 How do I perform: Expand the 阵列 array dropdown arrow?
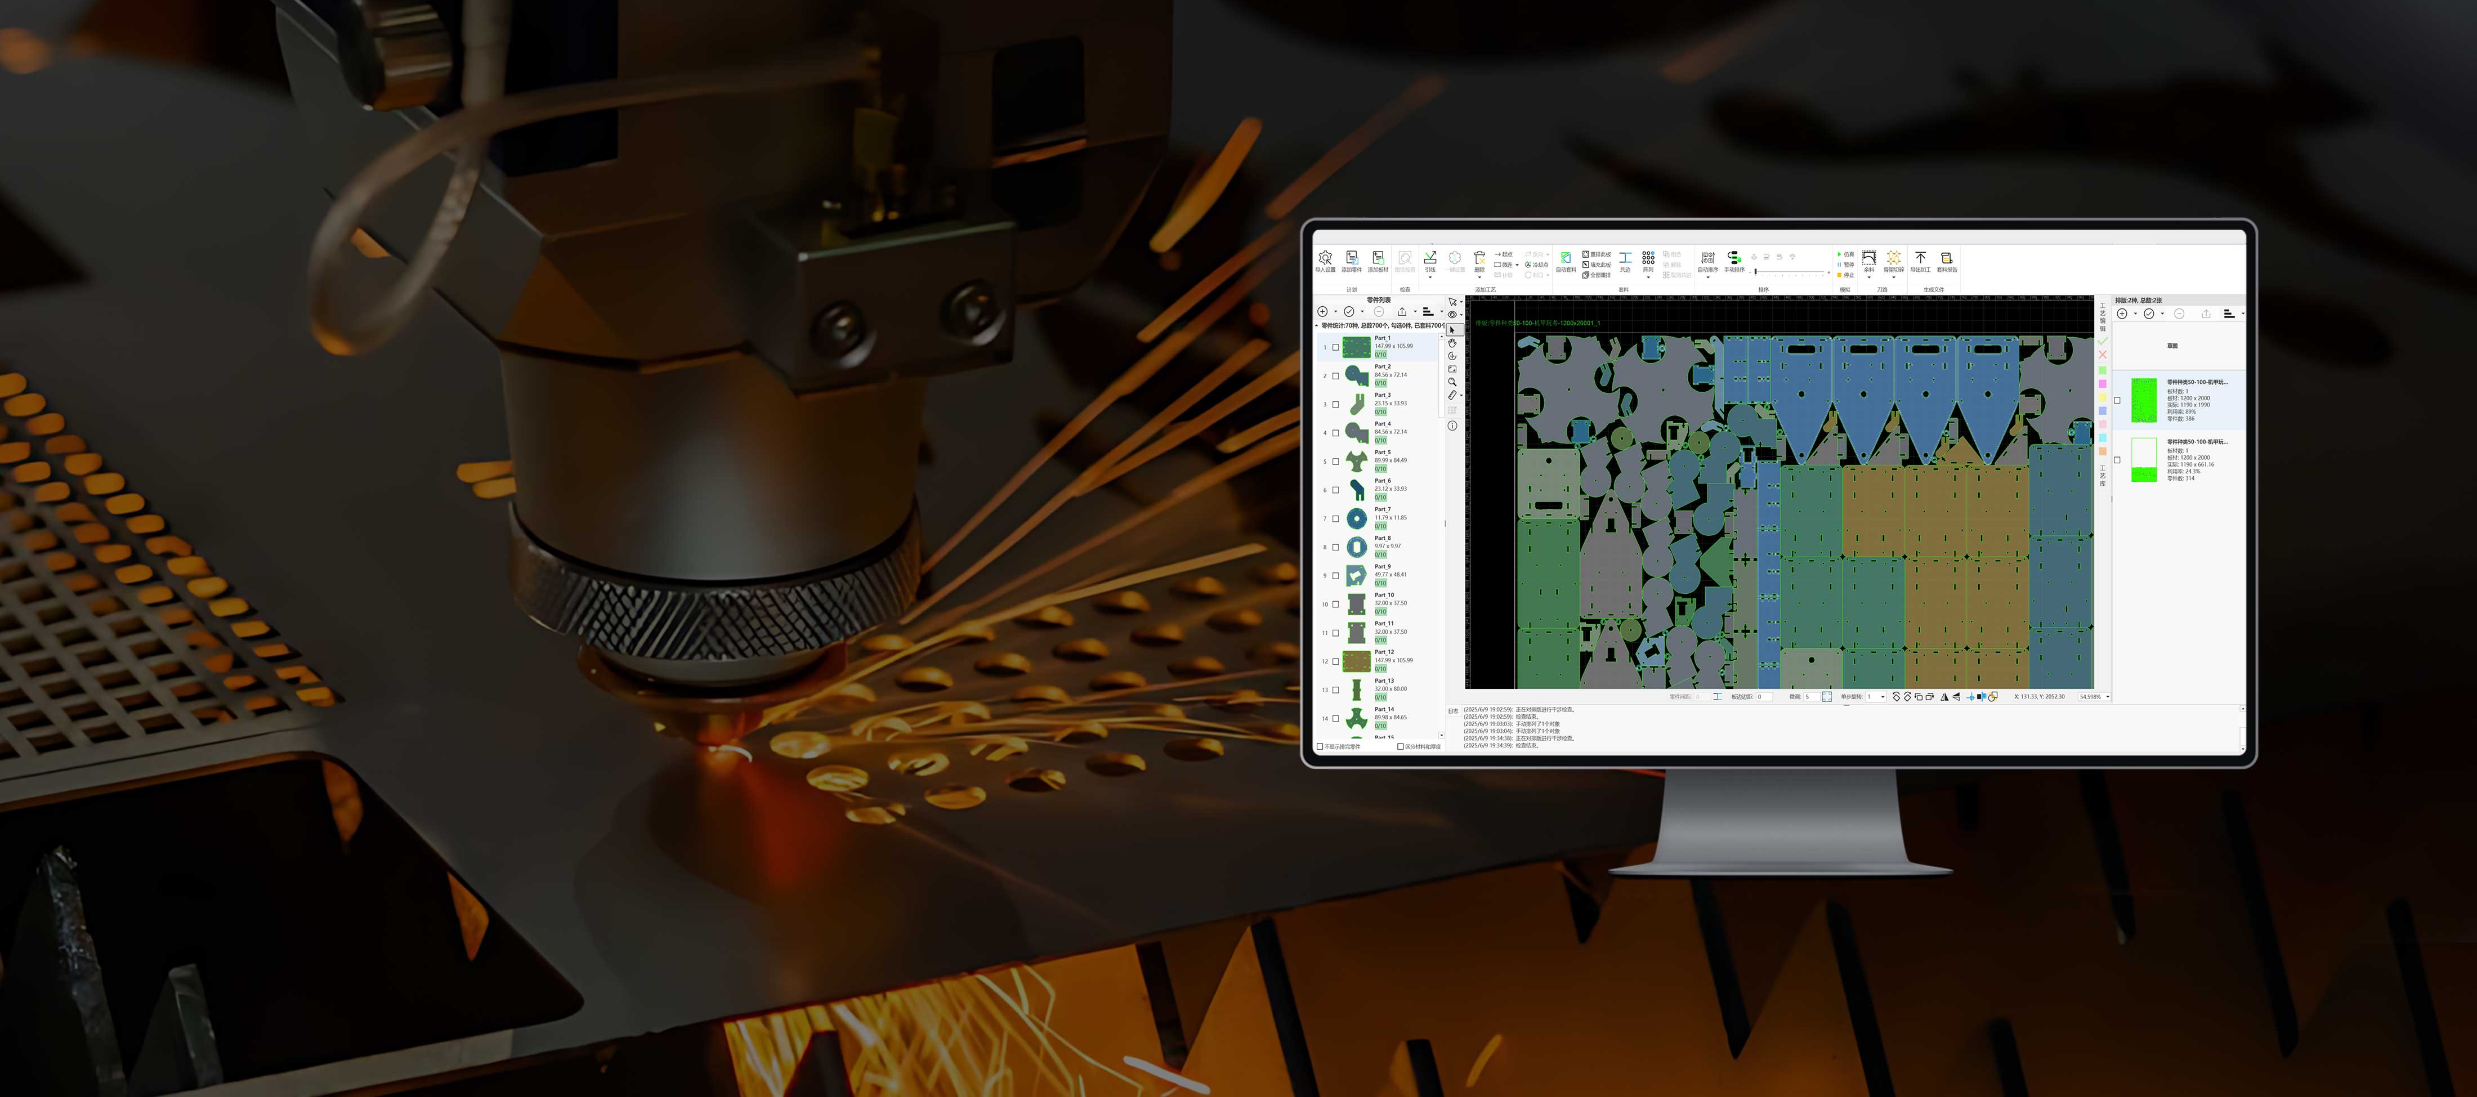[1648, 278]
